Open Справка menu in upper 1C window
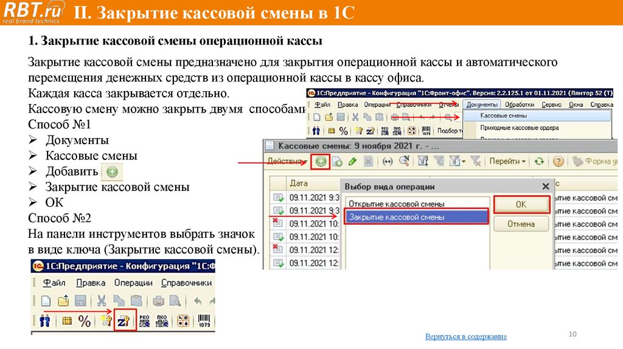 [x=602, y=105]
